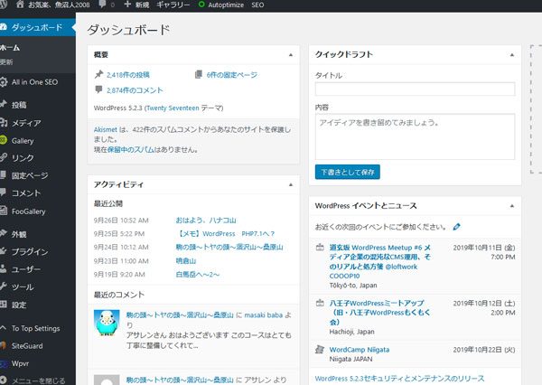The width and height of the screenshot is (542, 385).
Task: Open ダッシュボード in the sidebar
Action: (37, 27)
